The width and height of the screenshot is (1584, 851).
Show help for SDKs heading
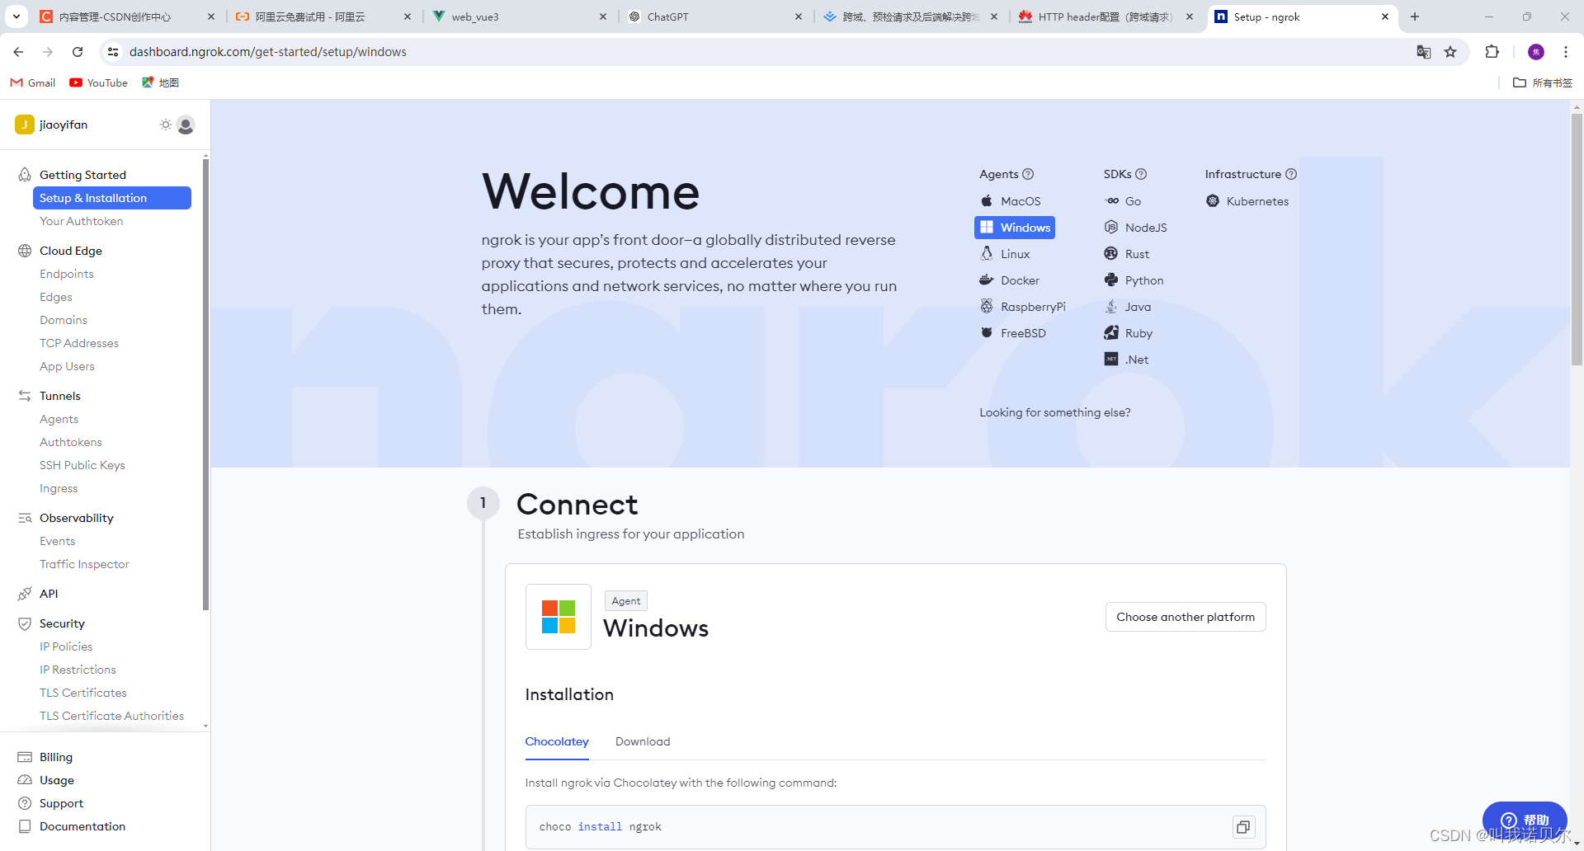pyautogui.click(x=1141, y=174)
